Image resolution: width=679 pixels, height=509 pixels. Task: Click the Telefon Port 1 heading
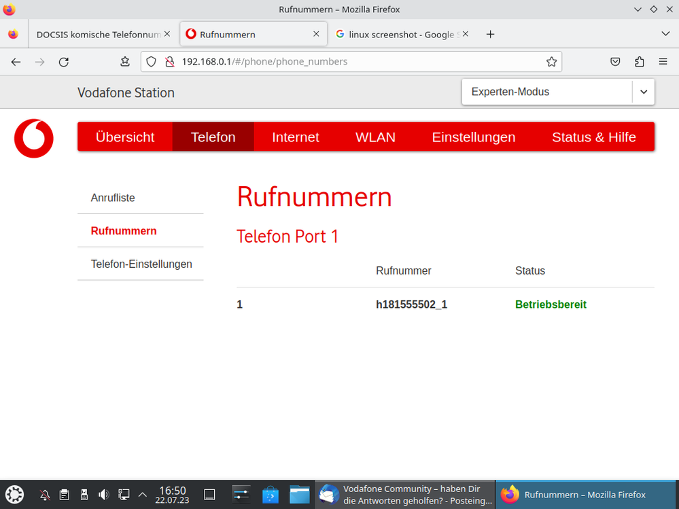tap(288, 236)
